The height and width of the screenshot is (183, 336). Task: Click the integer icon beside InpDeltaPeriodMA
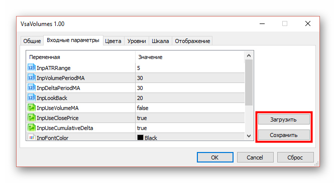[32, 87]
